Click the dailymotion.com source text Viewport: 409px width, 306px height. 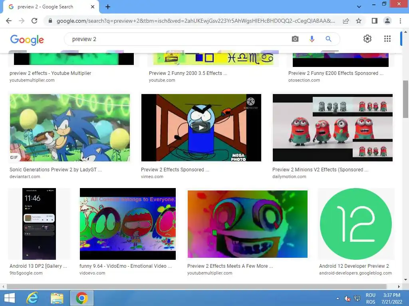click(289, 177)
